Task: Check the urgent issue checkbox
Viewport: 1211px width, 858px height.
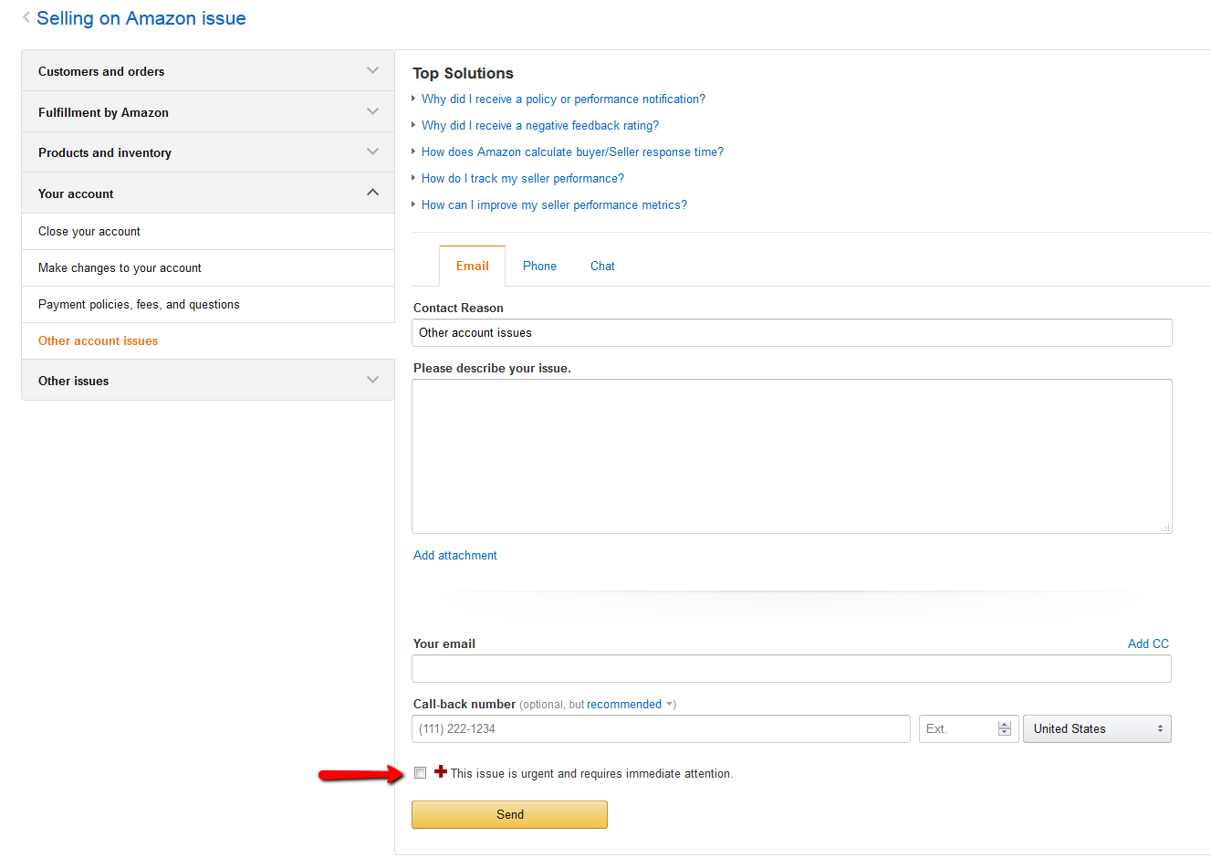Action: click(x=420, y=773)
